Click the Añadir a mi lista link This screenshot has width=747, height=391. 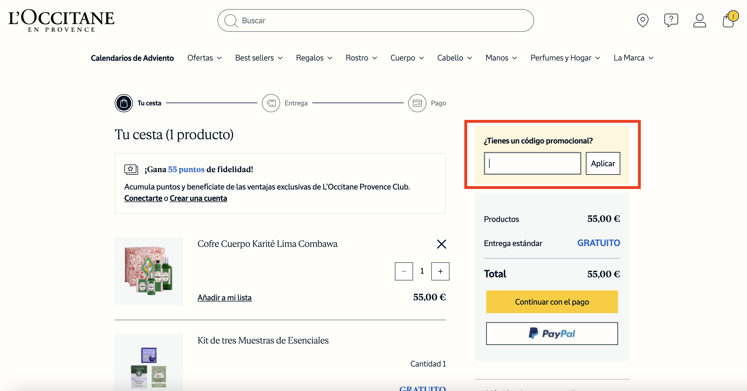[x=224, y=298]
